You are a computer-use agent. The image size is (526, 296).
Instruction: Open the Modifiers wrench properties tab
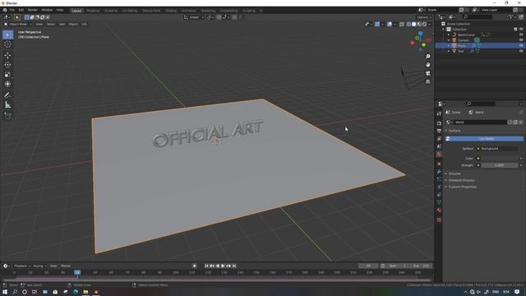[x=439, y=172]
